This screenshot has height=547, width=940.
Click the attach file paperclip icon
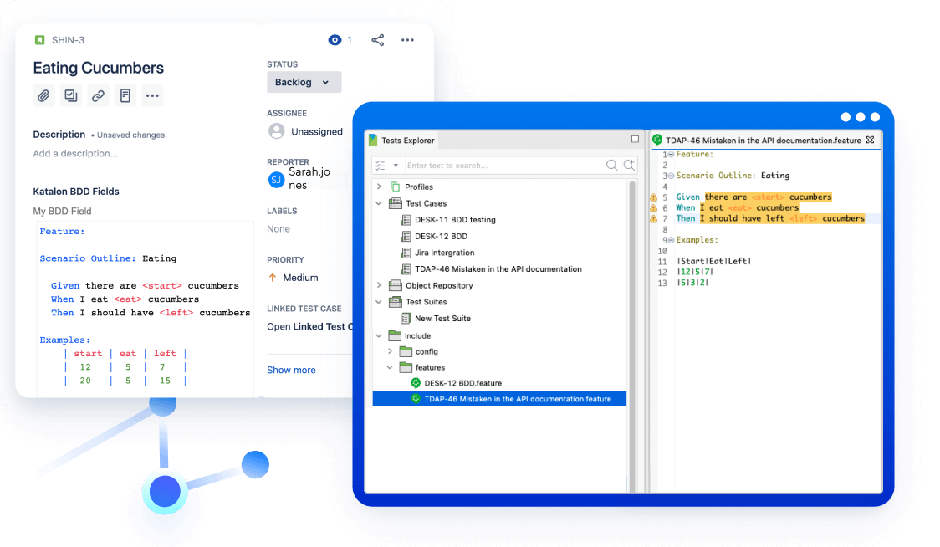pos(43,96)
